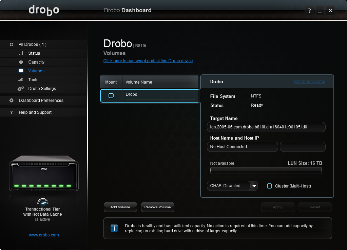Toggle the Mount checkbox for Drobo volume
Screen dimensions: 347x250
point(111,95)
